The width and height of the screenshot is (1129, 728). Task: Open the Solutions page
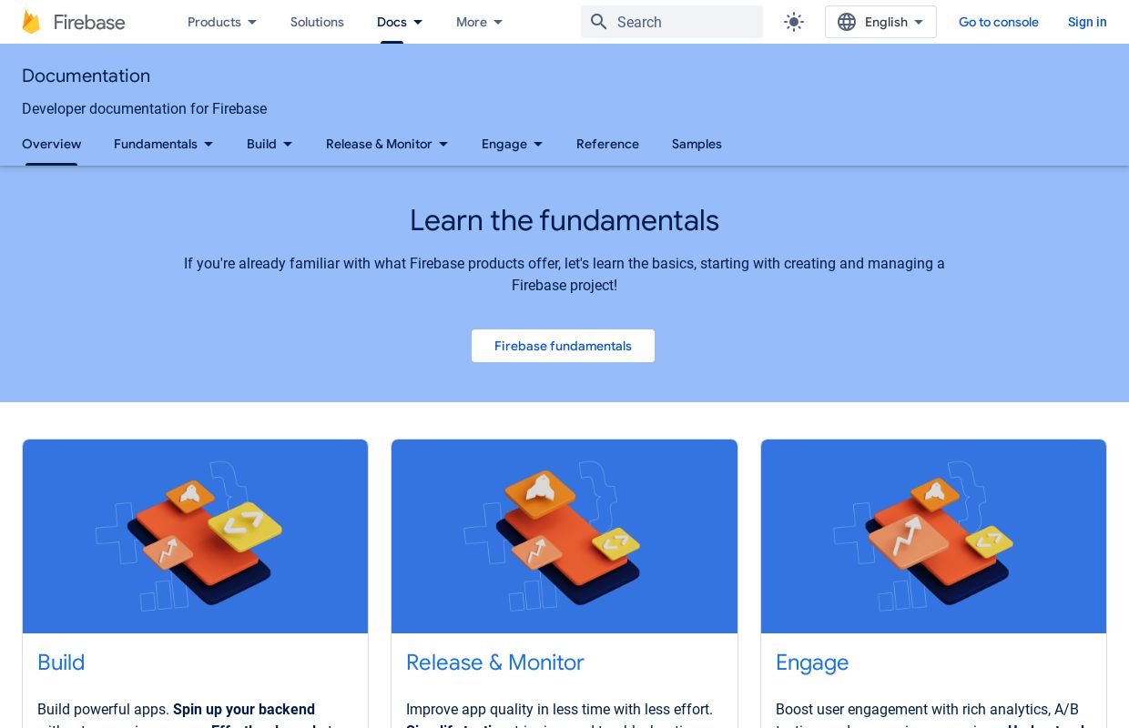(x=317, y=22)
